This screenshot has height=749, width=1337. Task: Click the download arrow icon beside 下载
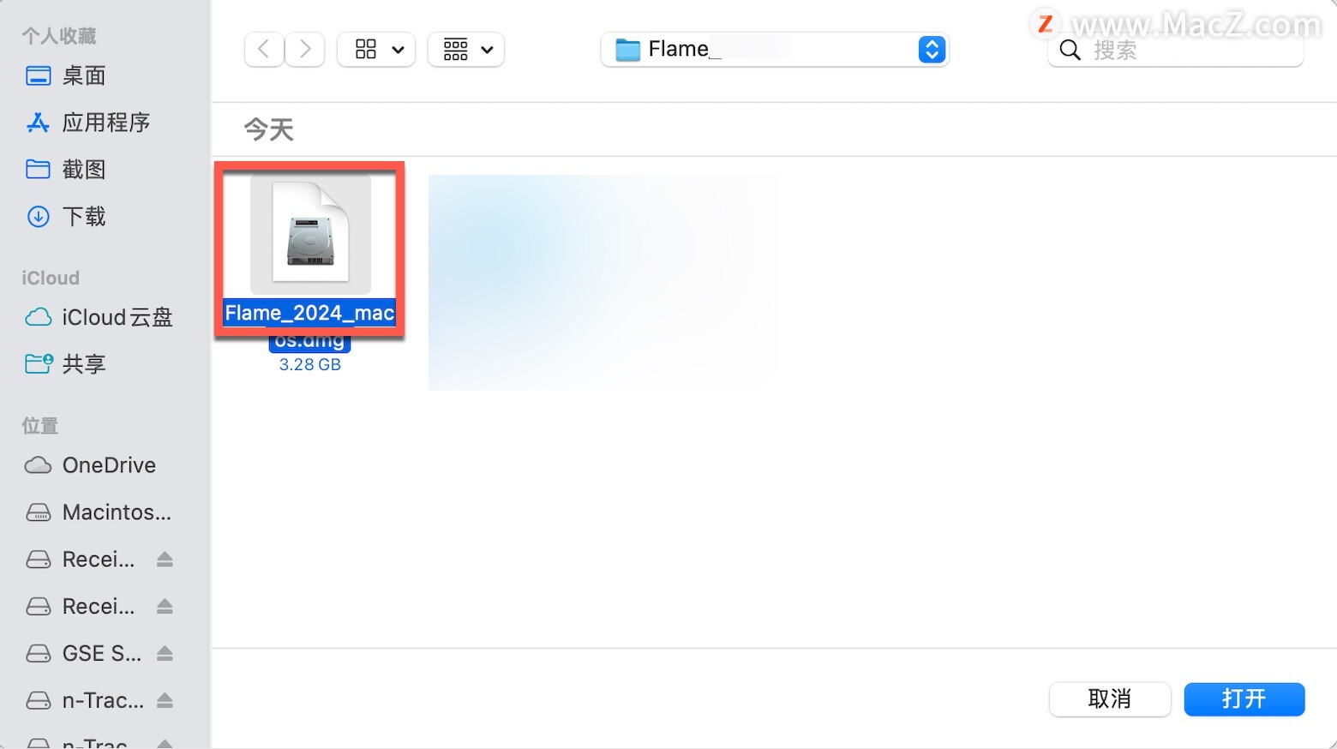point(38,217)
